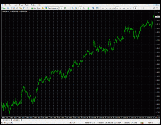
Task: Set timeframe to M15
Action: [110, 8]
